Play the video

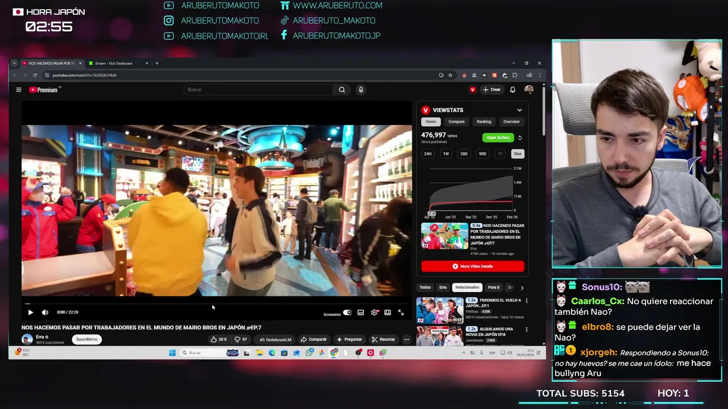coord(31,312)
